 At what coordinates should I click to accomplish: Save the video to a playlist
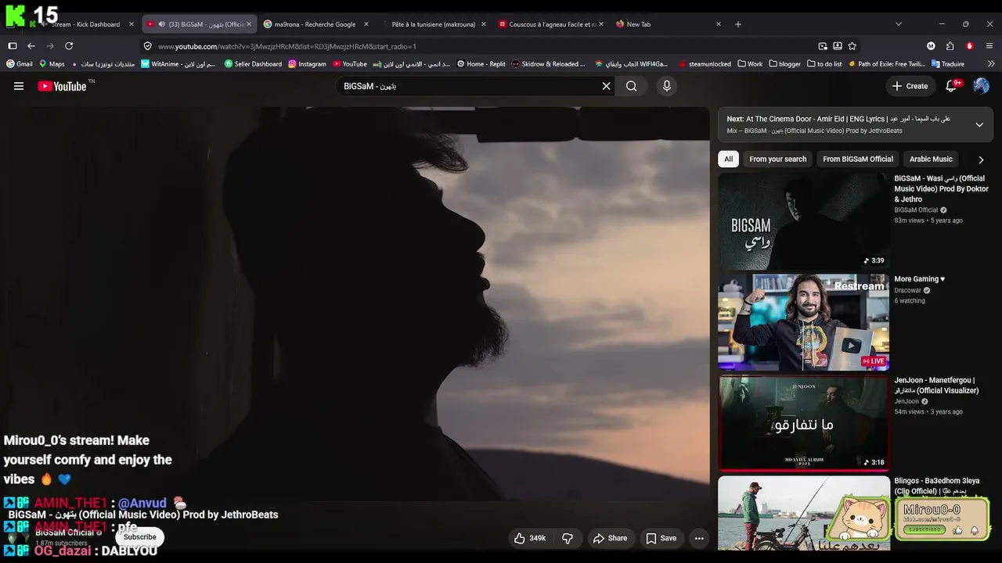(661, 538)
